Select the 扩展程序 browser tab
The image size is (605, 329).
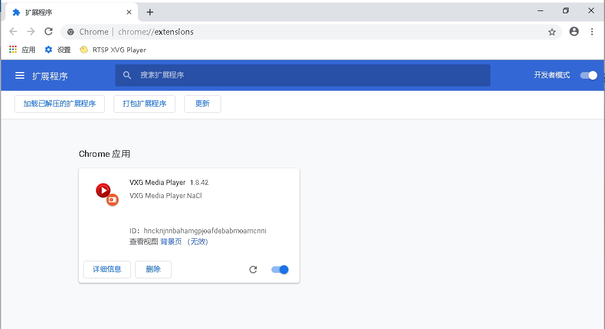pos(71,12)
